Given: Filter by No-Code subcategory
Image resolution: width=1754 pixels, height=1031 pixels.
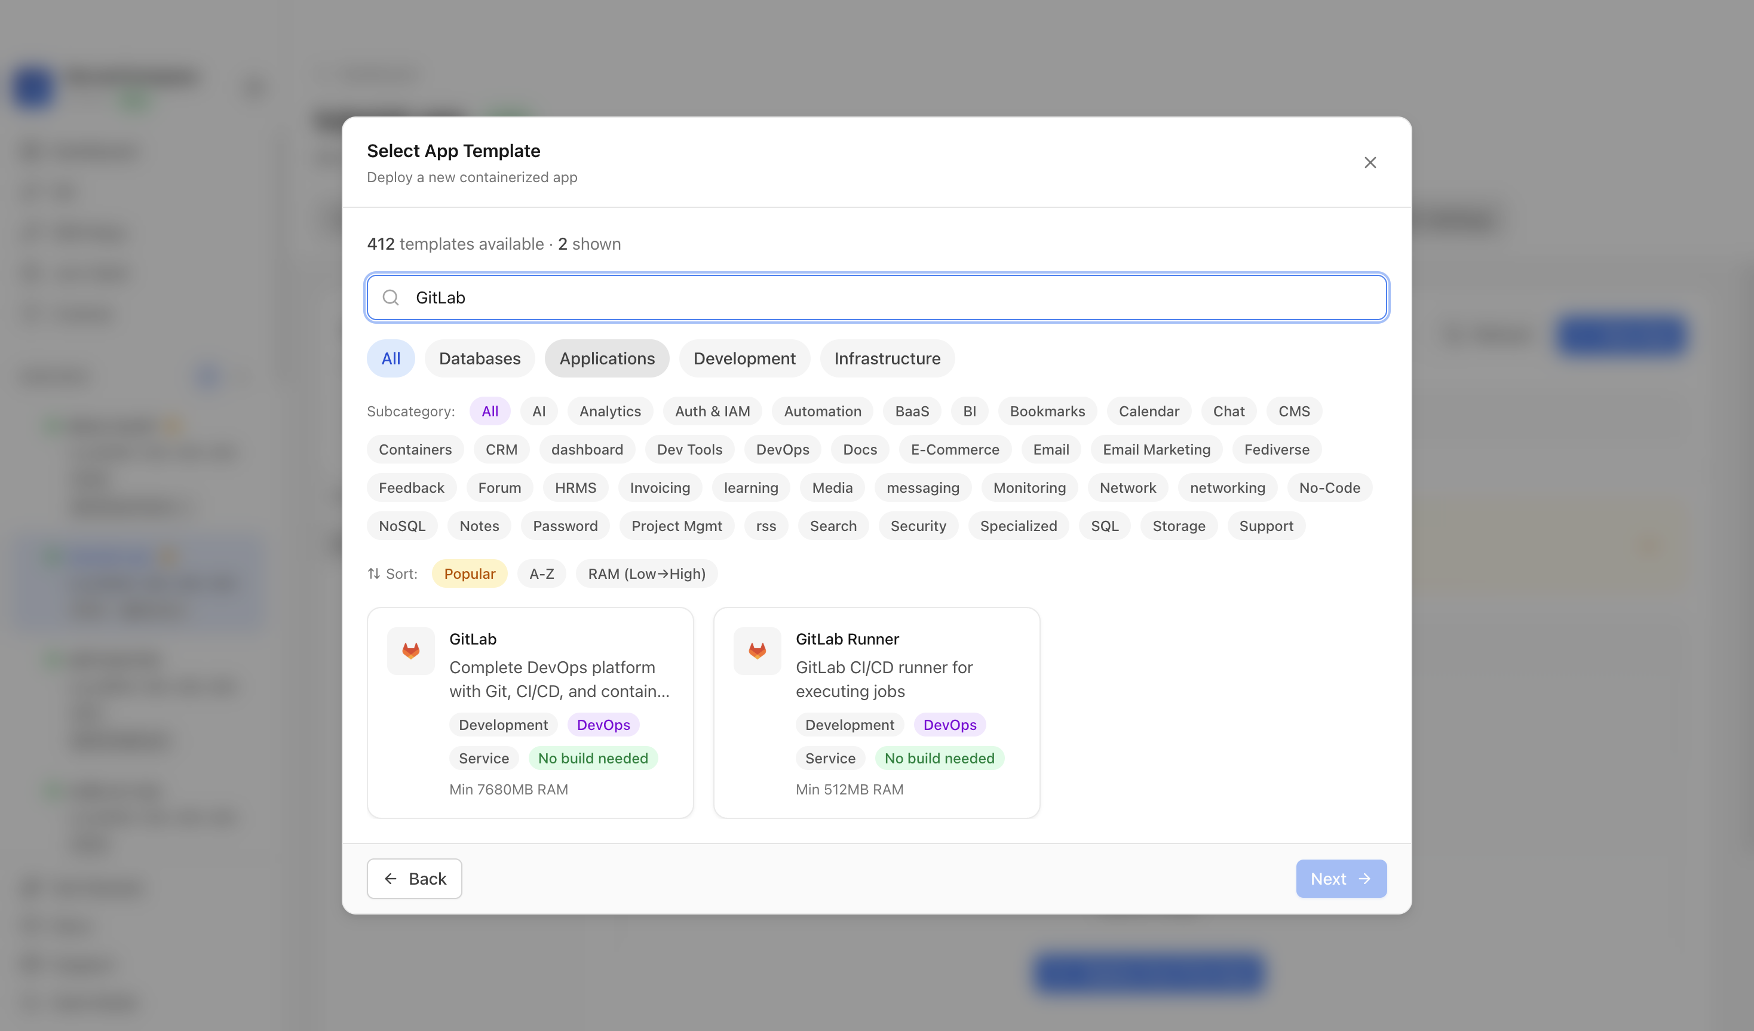Looking at the screenshot, I should 1329,488.
